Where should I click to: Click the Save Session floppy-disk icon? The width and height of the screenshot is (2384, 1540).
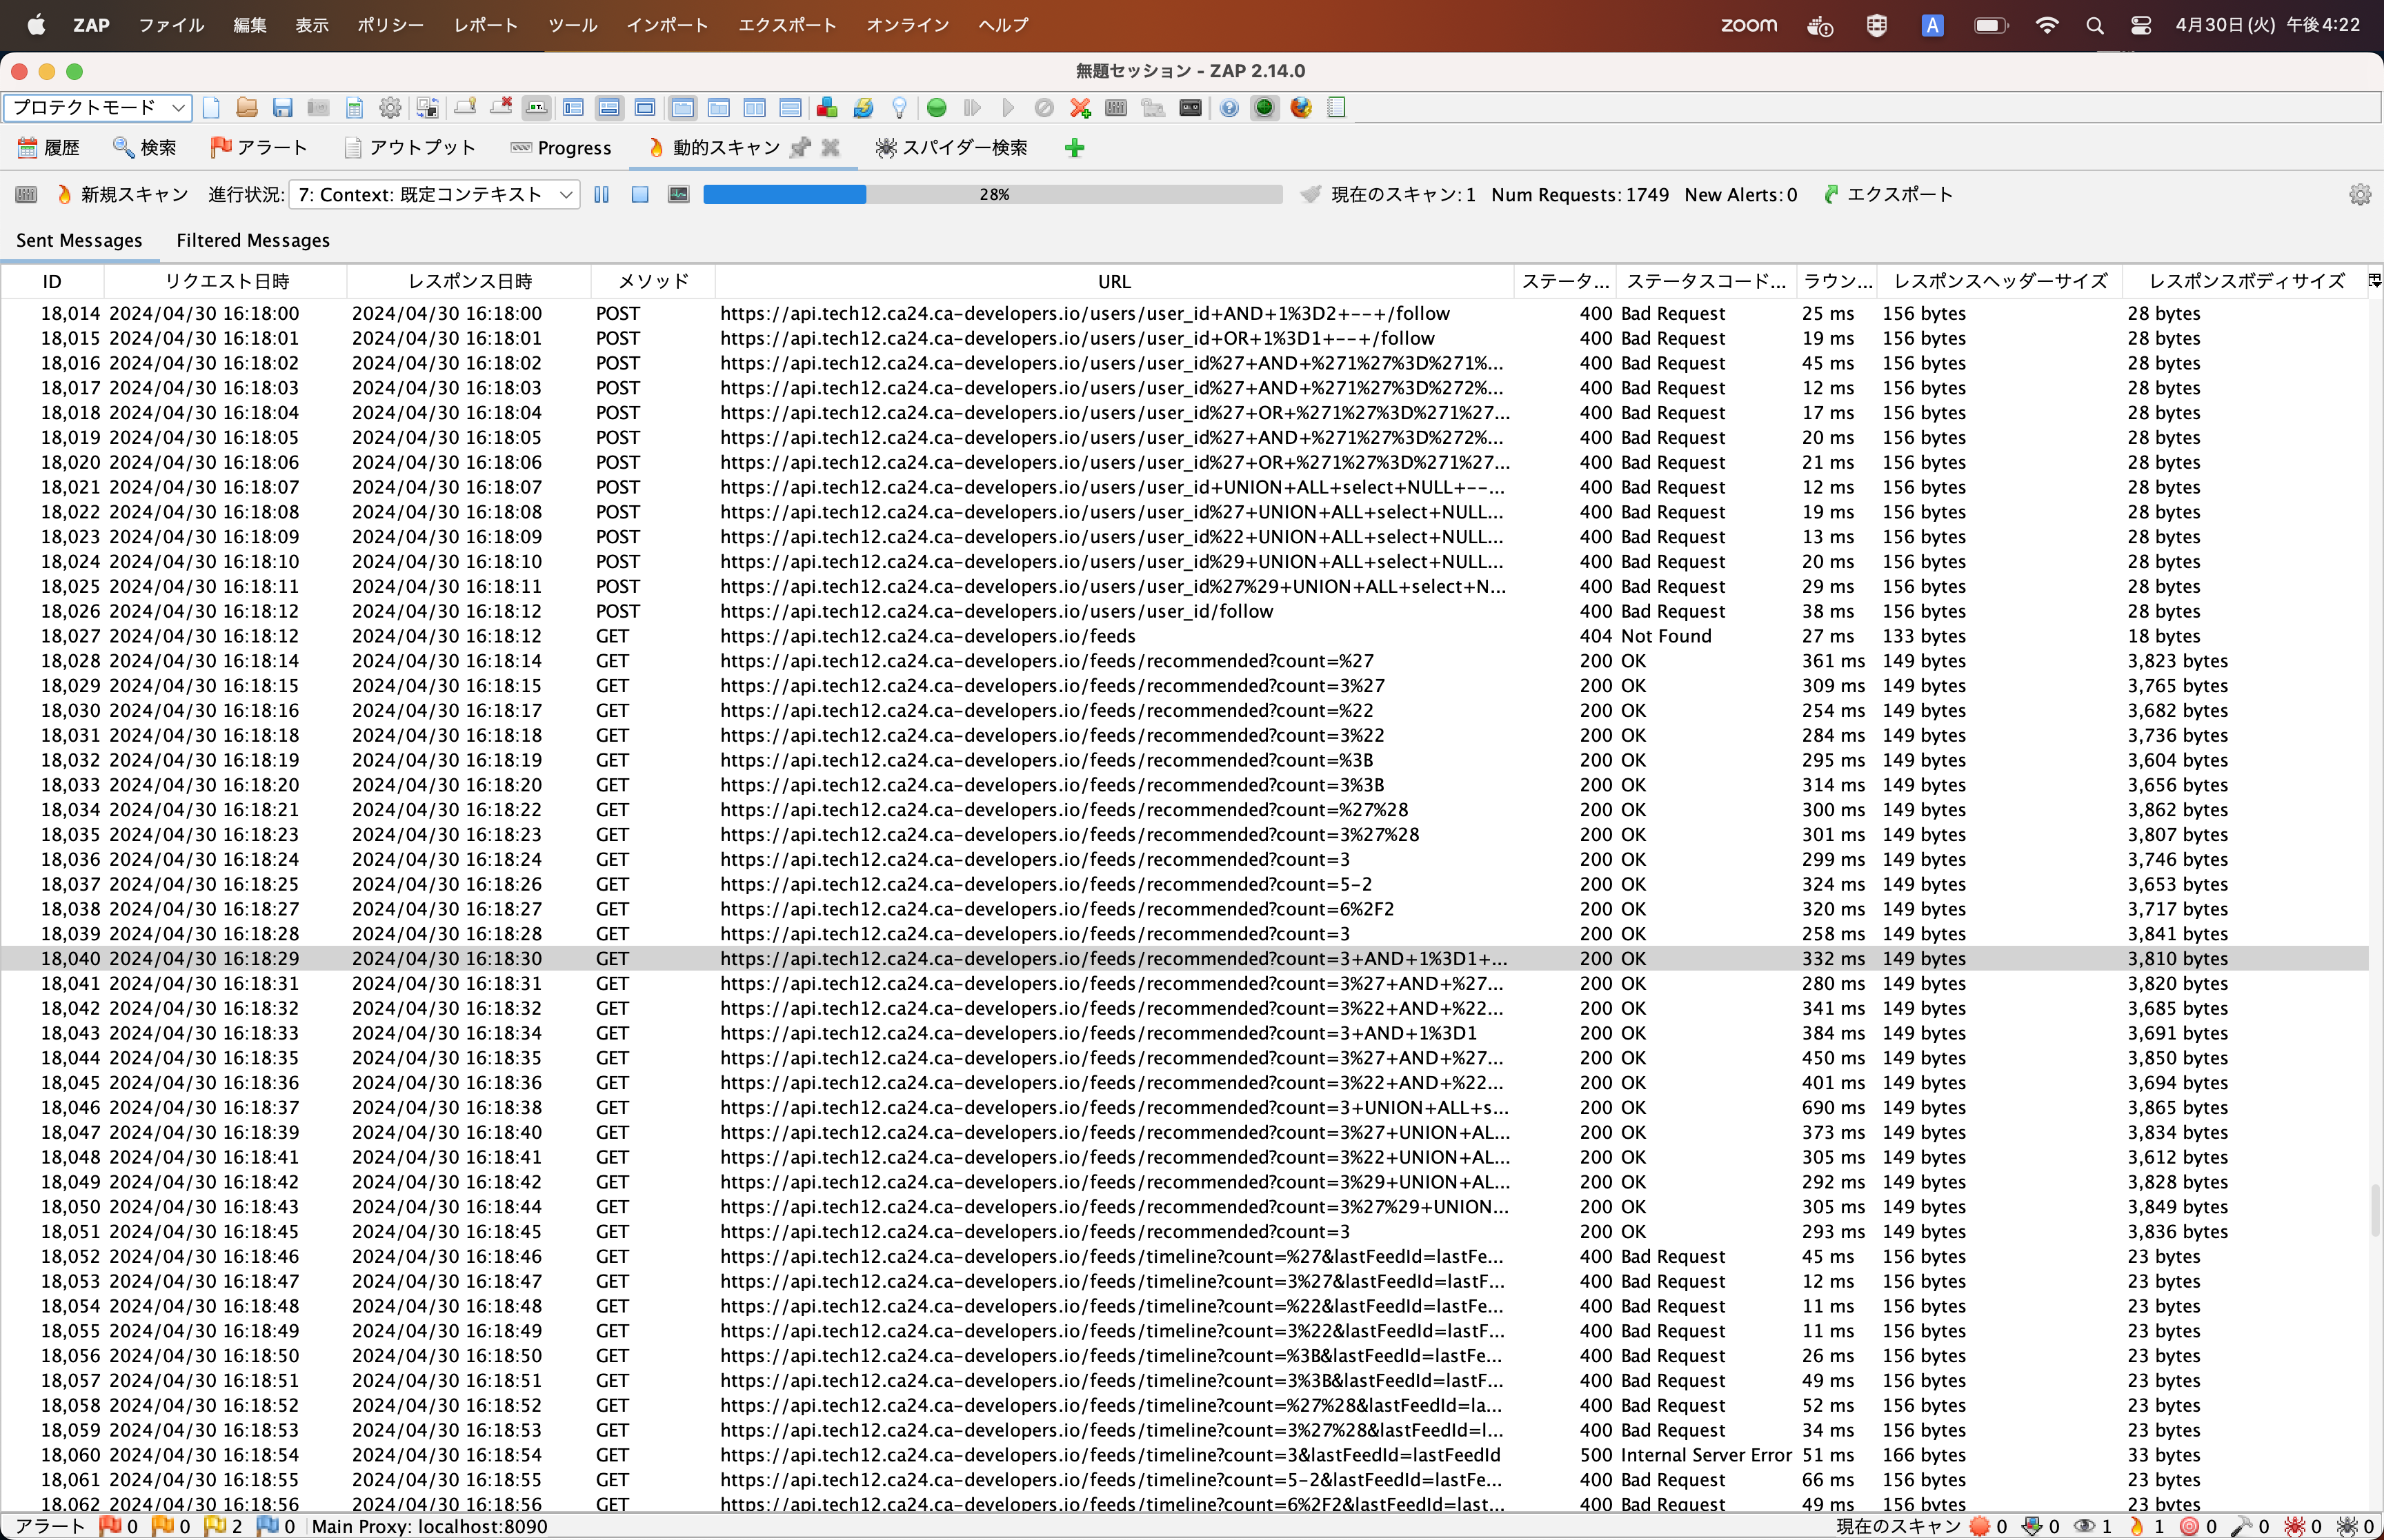click(283, 108)
